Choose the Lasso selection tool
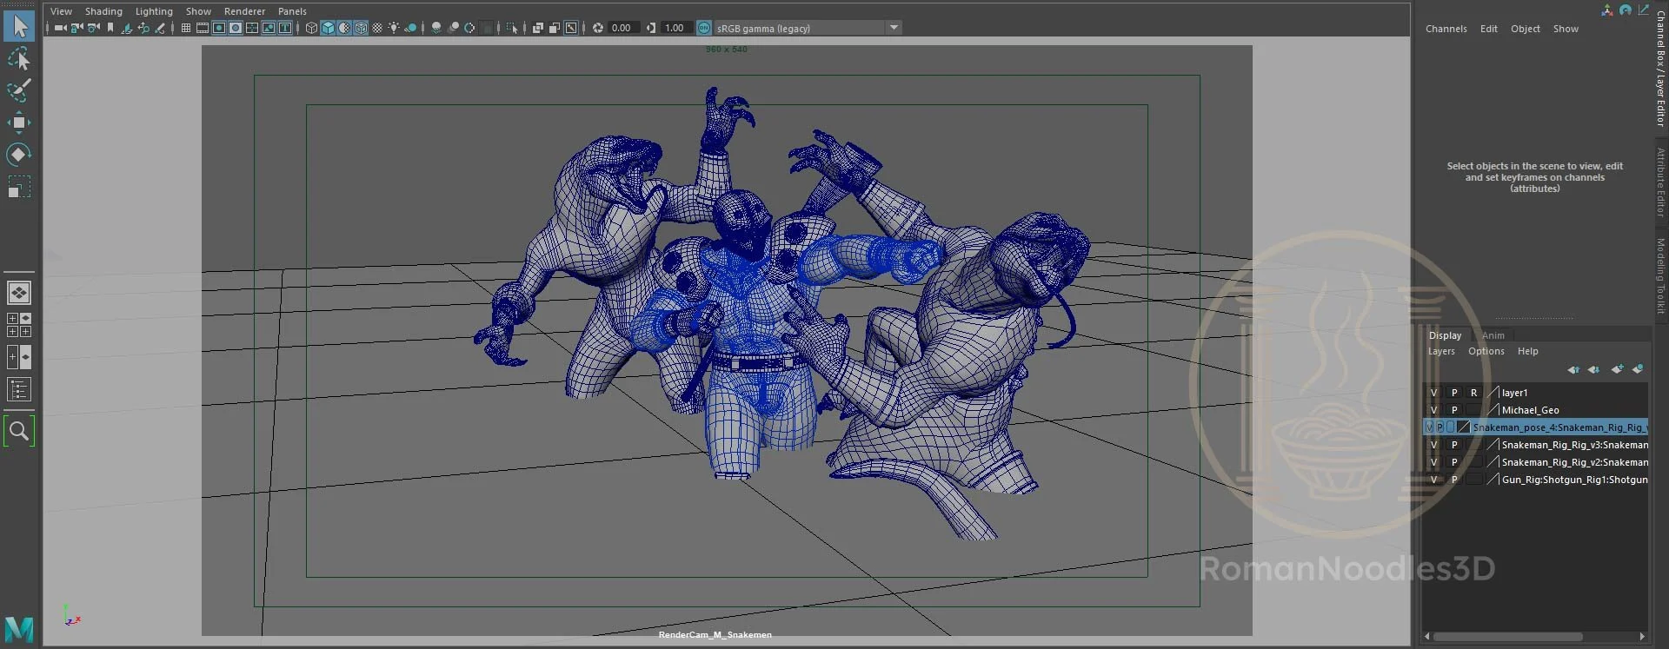Image resolution: width=1669 pixels, height=649 pixels. (18, 58)
